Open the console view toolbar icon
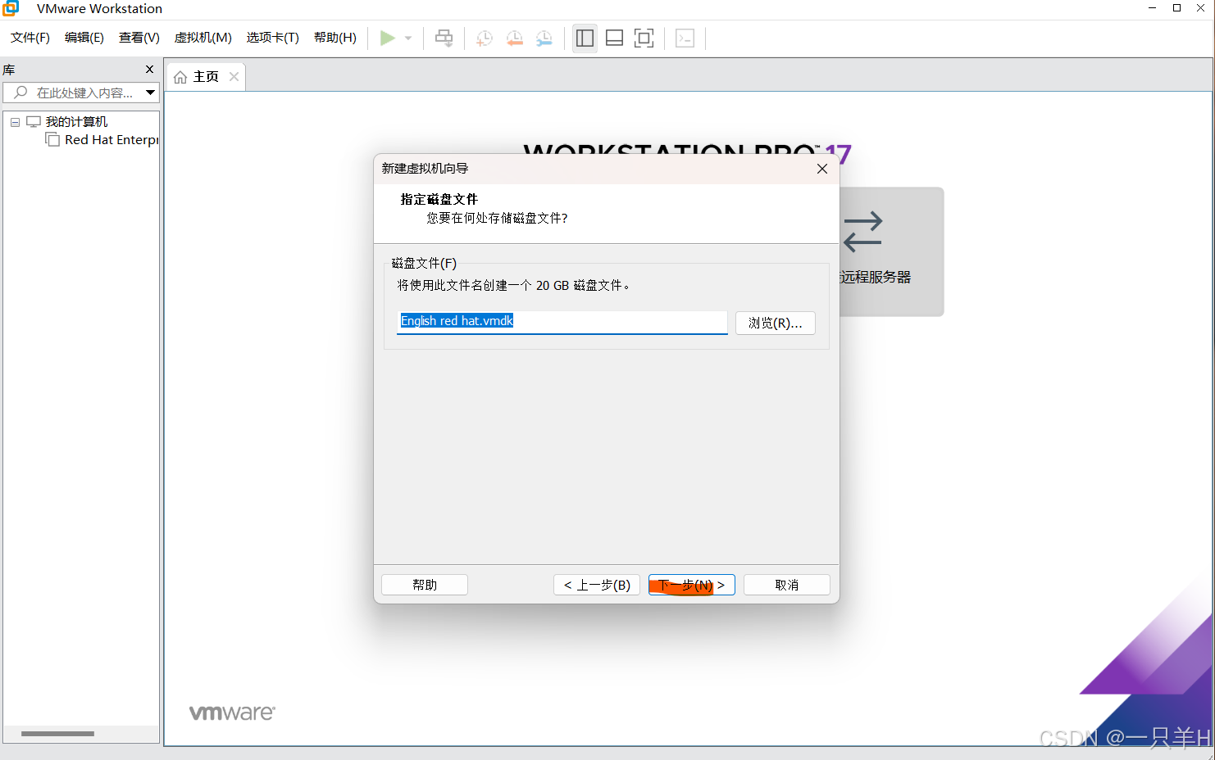1215x760 pixels. (685, 38)
